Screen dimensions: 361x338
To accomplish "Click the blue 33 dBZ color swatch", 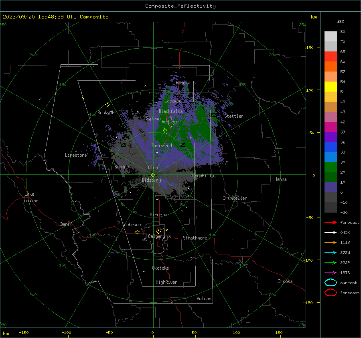I will (x=331, y=147).
